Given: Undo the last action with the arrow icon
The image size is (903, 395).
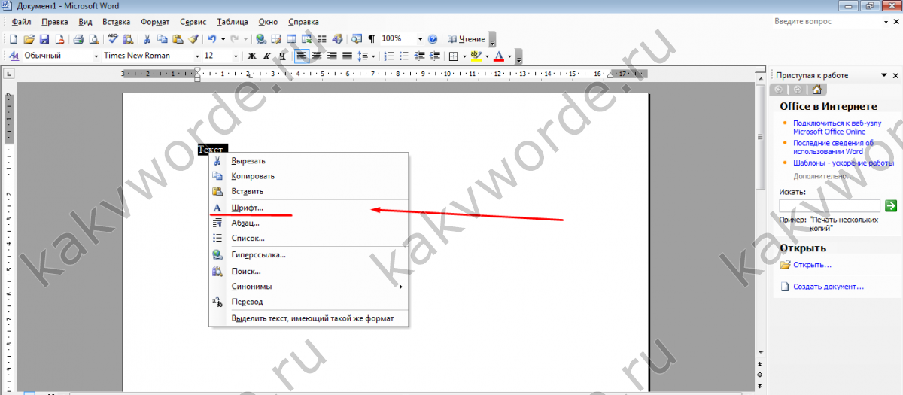Looking at the screenshot, I should coord(212,38).
